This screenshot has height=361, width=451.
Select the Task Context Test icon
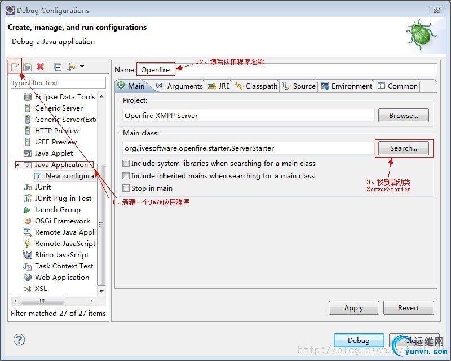[x=28, y=266]
